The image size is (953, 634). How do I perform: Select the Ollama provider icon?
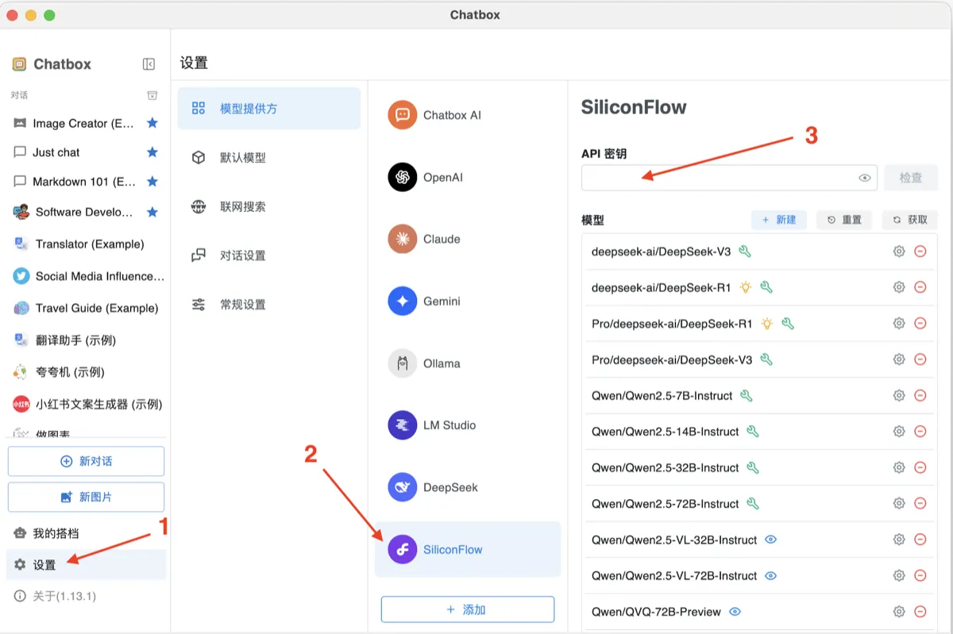403,363
